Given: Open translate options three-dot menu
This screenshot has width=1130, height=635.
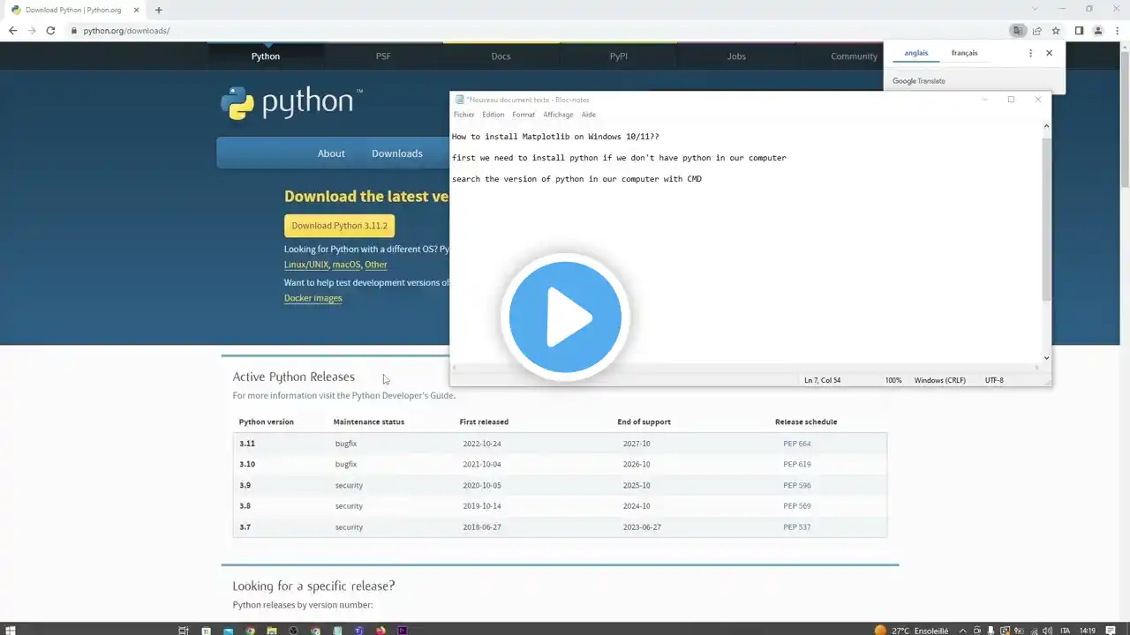Looking at the screenshot, I should [x=1030, y=53].
